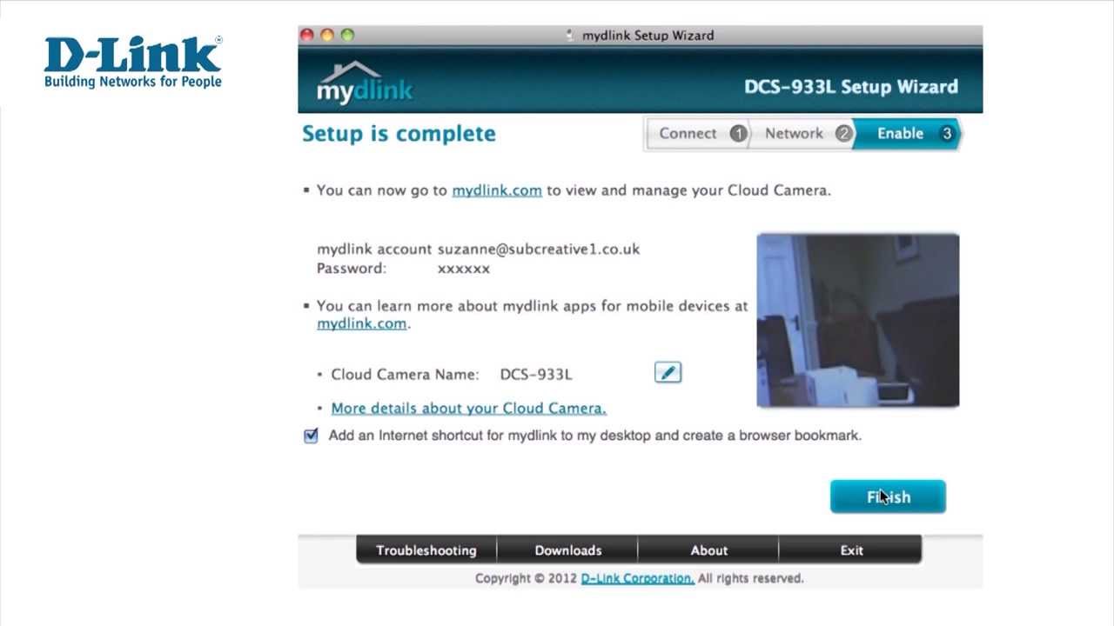Click the DCS-933L Setup Wizard title
This screenshot has width=1114, height=626.
click(851, 87)
